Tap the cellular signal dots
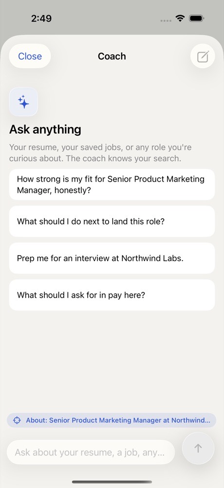The height and width of the screenshot is (488, 224). pos(166,20)
